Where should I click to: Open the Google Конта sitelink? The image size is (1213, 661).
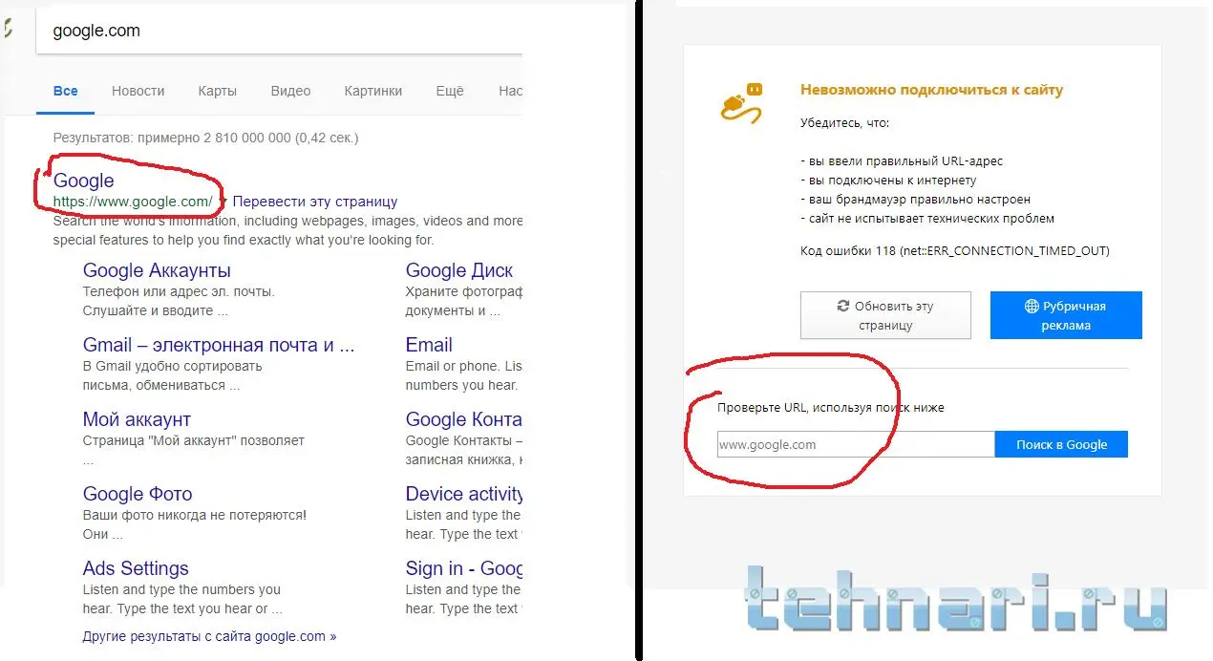click(464, 419)
